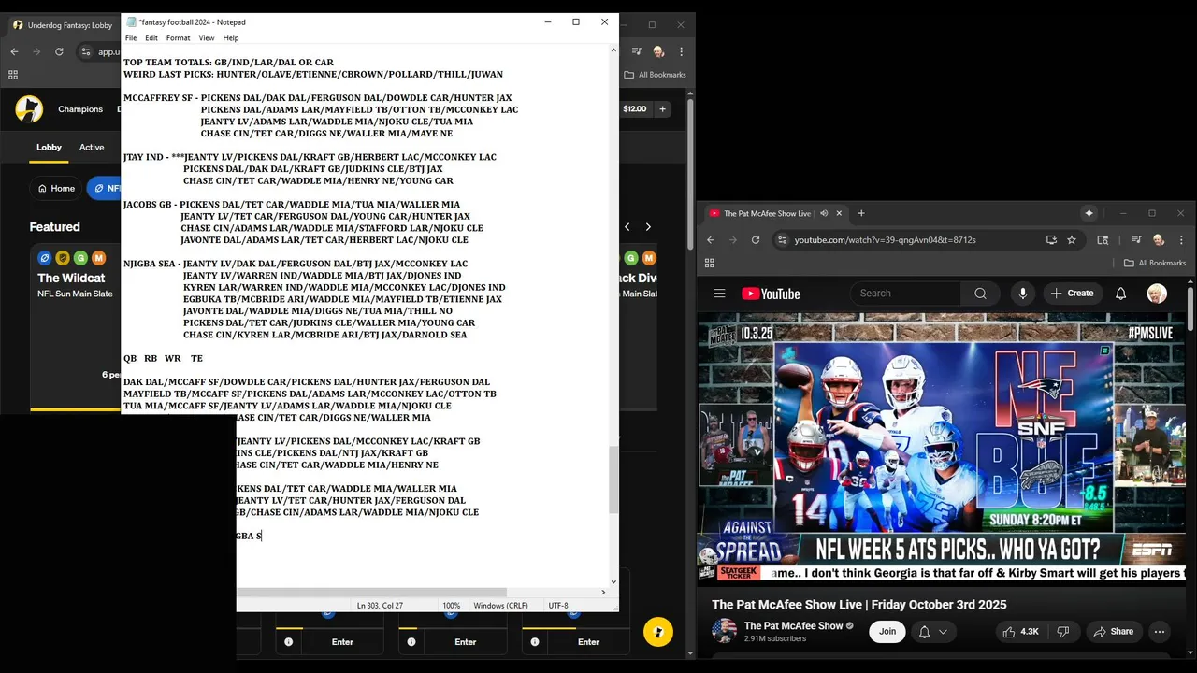
Task: Like video with 4.3K thumbs up
Action: (1019, 632)
